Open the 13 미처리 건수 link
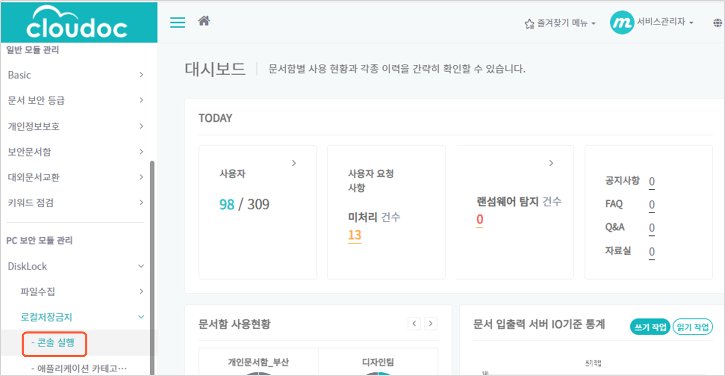The height and width of the screenshot is (376, 725). (354, 235)
